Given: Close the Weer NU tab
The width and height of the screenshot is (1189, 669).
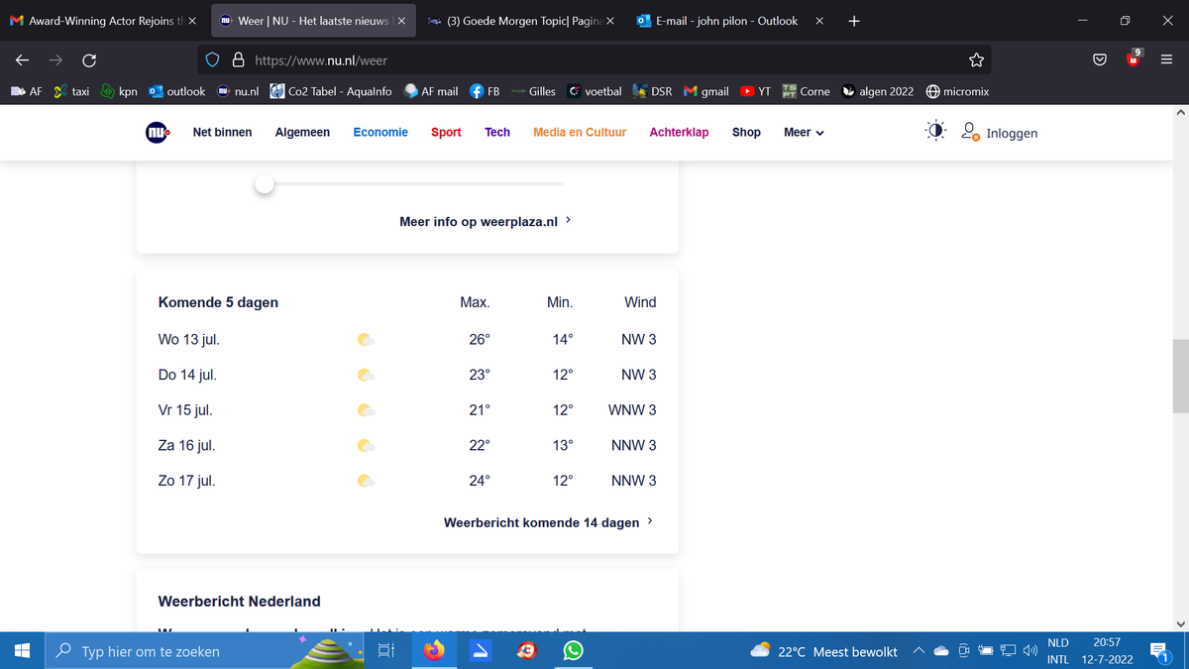Looking at the screenshot, I should (x=400, y=20).
